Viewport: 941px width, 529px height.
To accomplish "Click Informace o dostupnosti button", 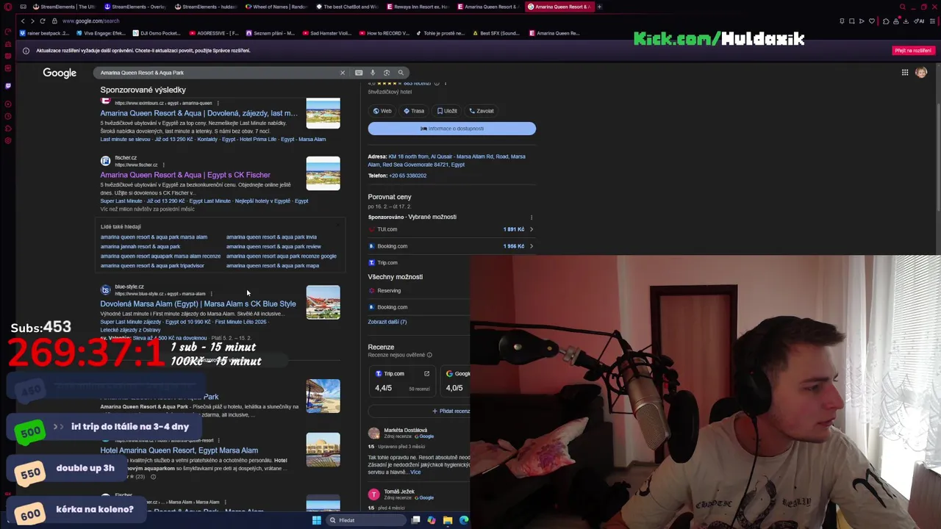I will pyautogui.click(x=452, y=129).
